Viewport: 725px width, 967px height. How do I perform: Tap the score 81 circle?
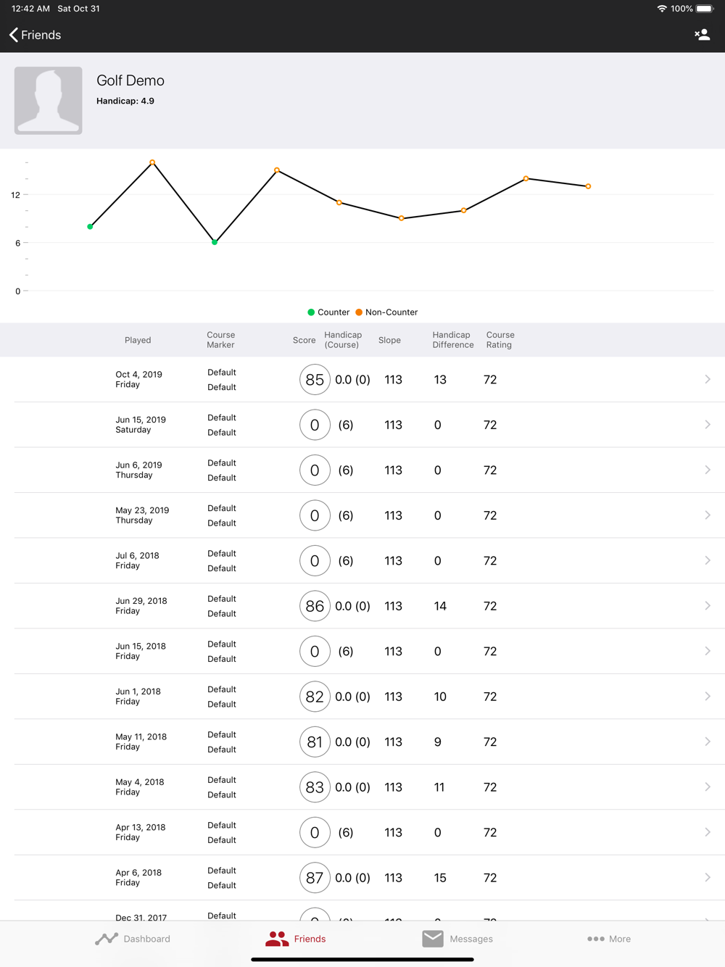point(315,742)
